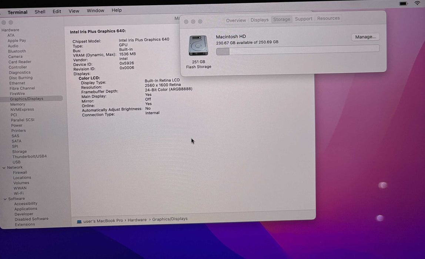Switch to the Displays tab

click(260, 20)
